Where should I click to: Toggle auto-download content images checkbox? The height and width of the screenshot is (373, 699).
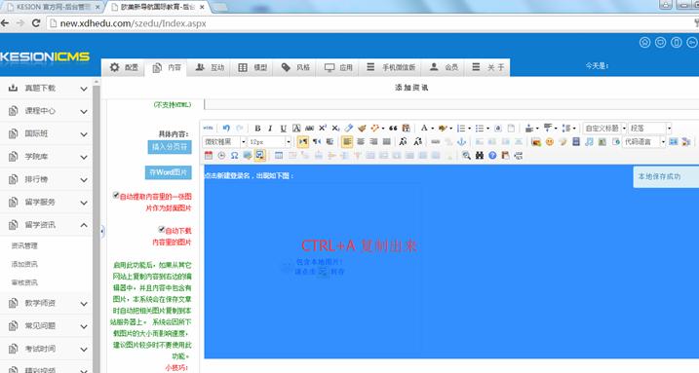click(162, 229)
